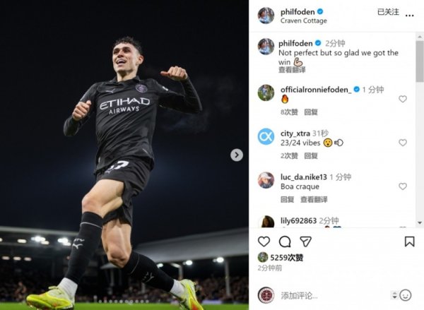This screenshot has height=310, width=424.
Task: Open the emoji picker in the comment box
Action: click(406, 295)
